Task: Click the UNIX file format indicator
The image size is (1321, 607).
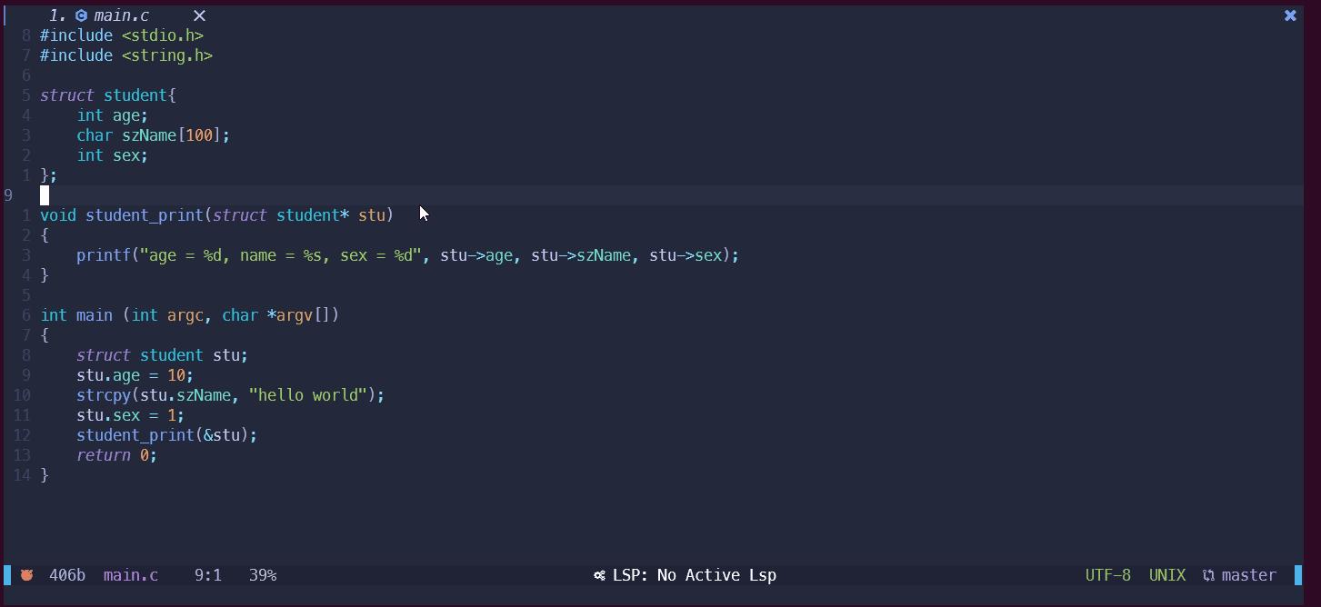Action: tap(1167, 575)
